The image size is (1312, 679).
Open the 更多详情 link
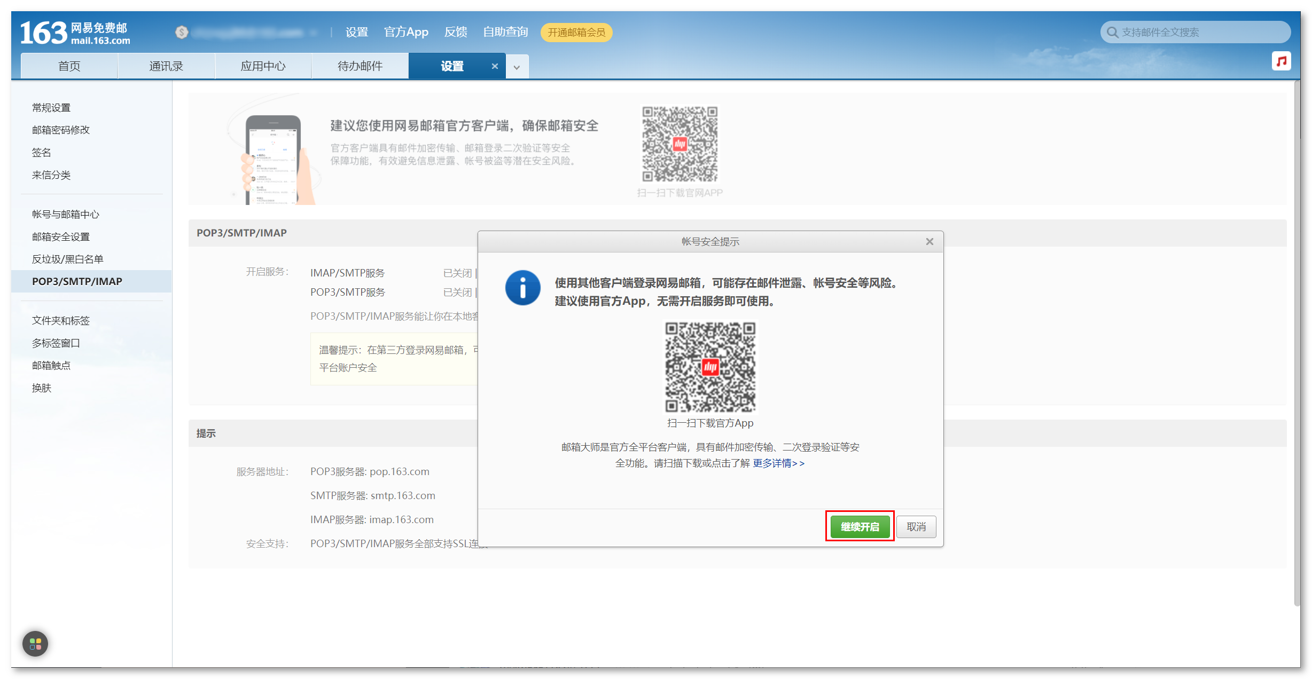click(x=778, y=463)
